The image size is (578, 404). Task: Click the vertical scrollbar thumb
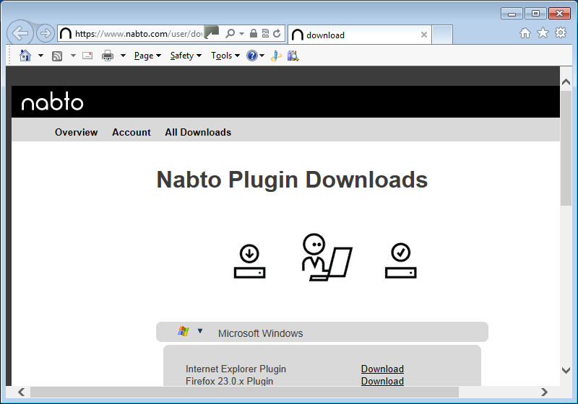[566, 149]
